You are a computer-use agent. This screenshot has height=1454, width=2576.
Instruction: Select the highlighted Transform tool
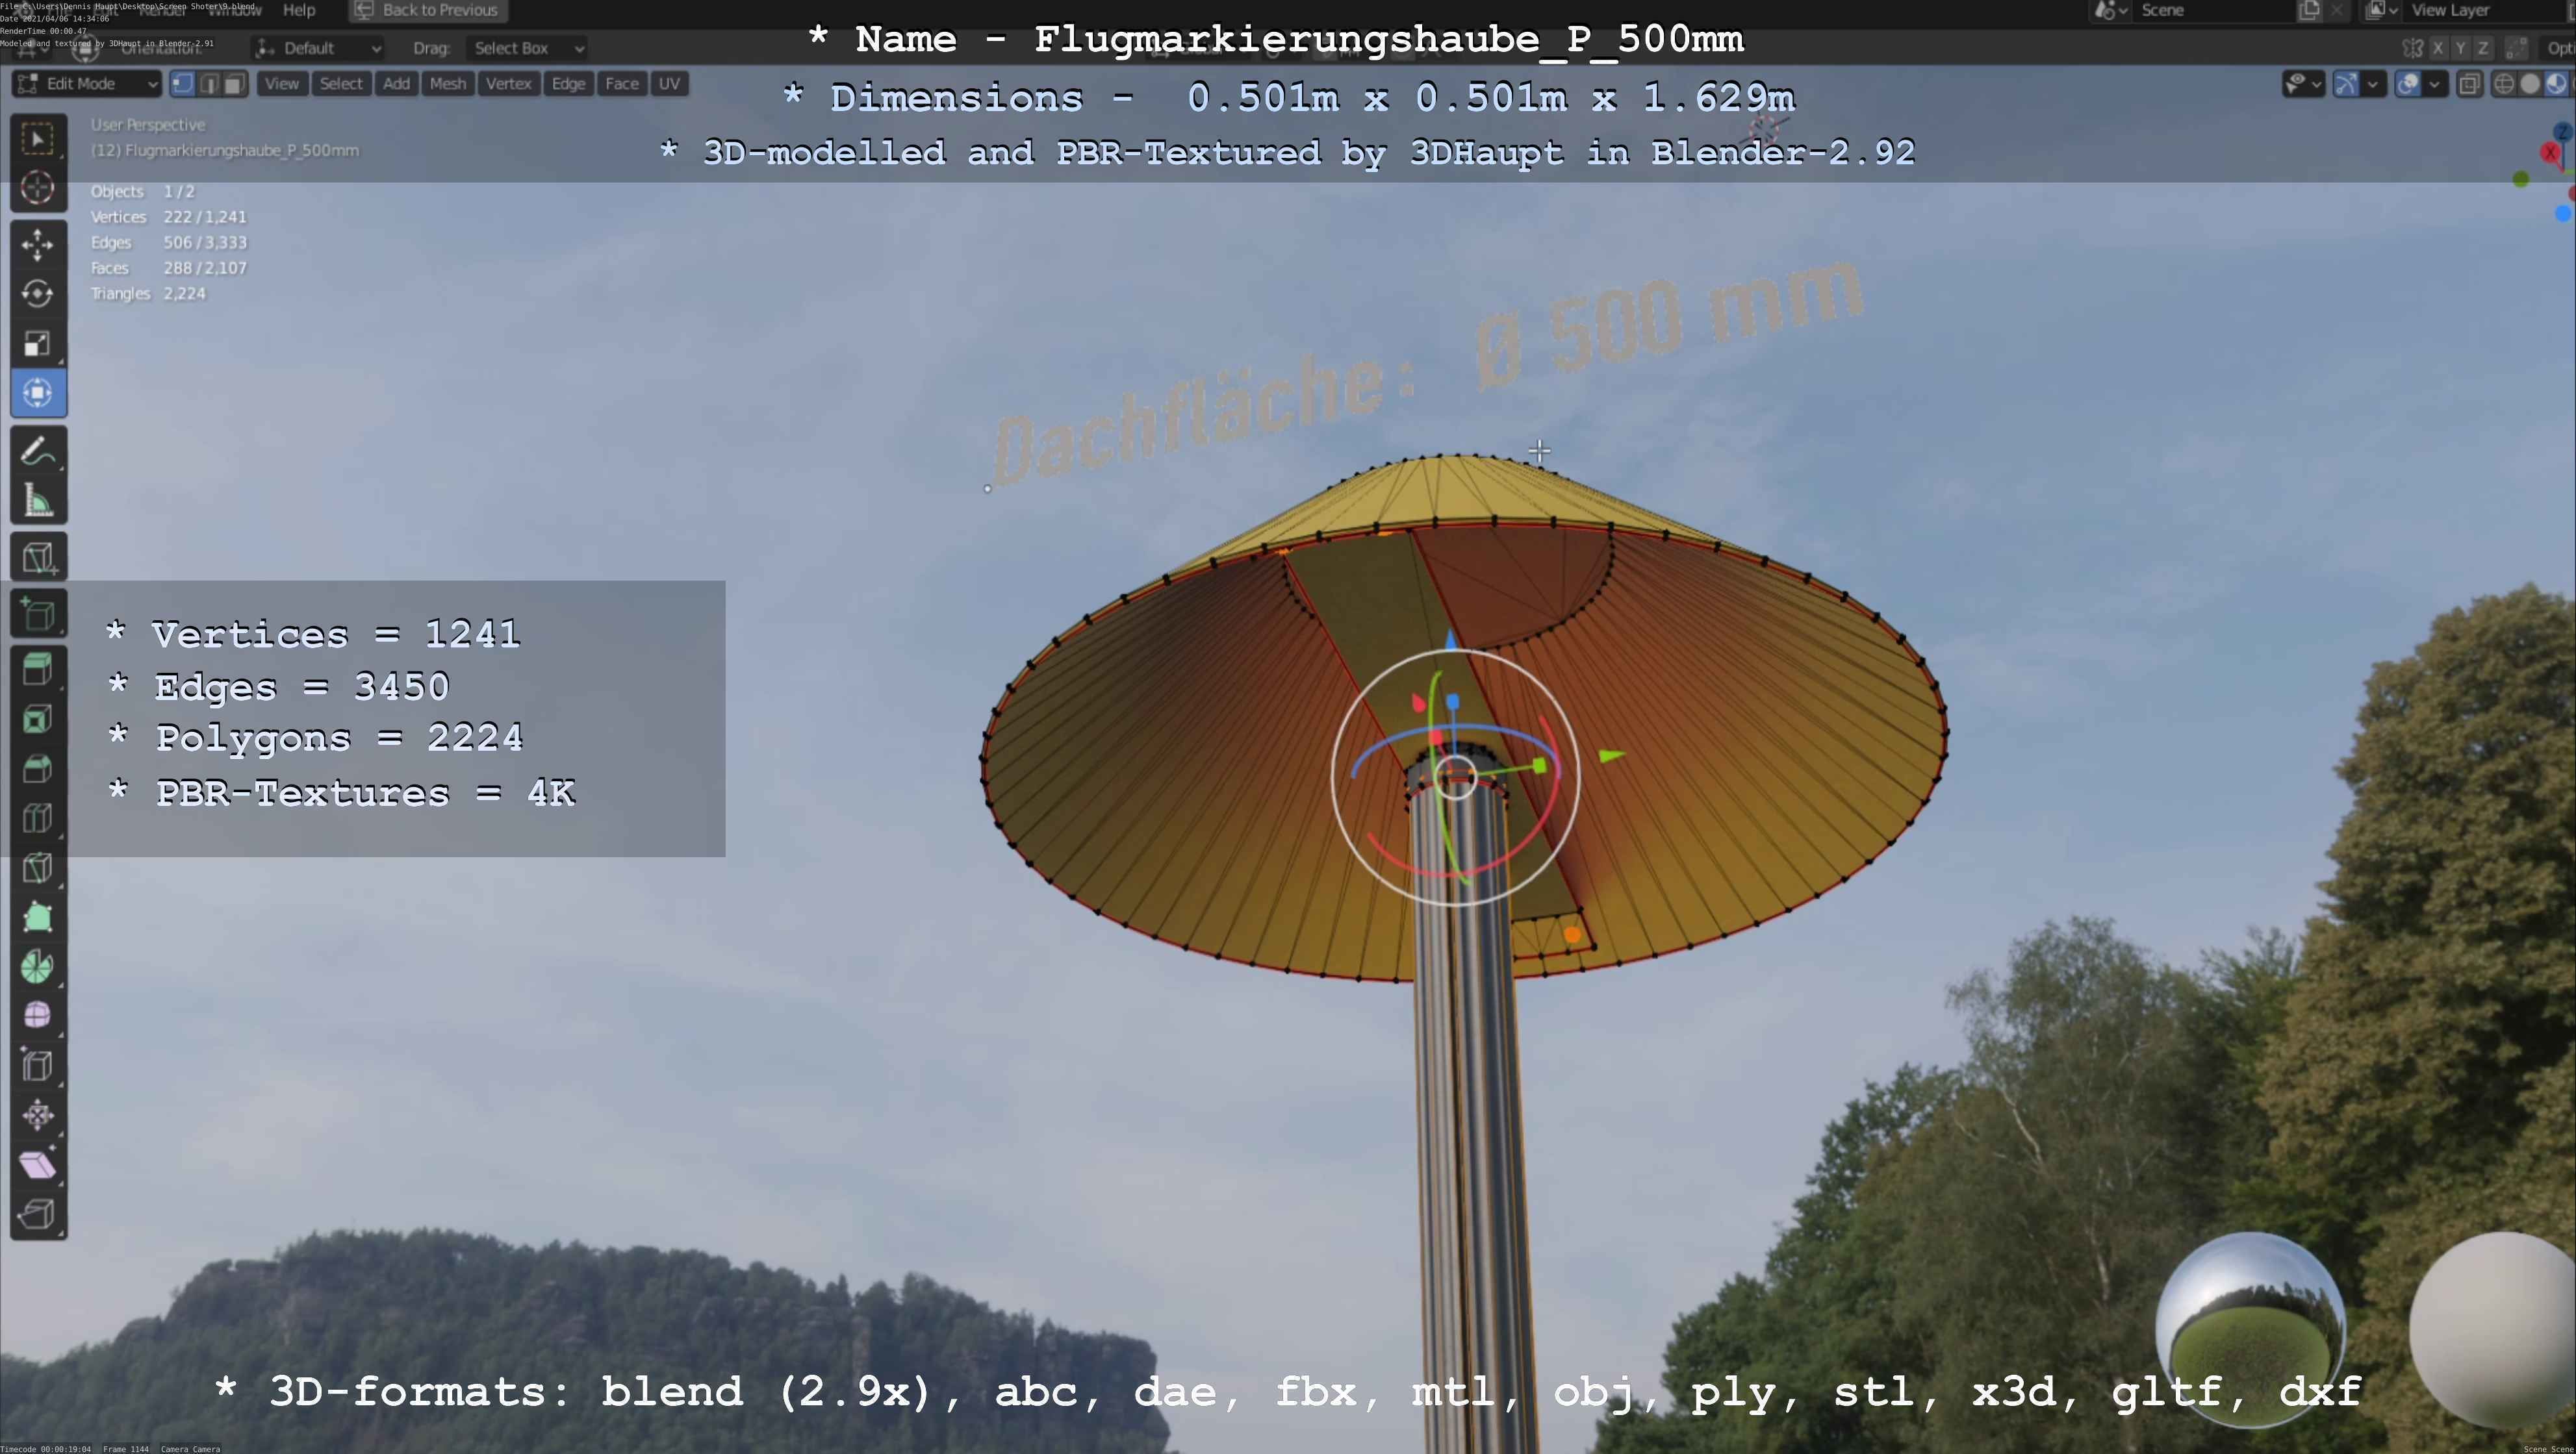coord(38,393)
